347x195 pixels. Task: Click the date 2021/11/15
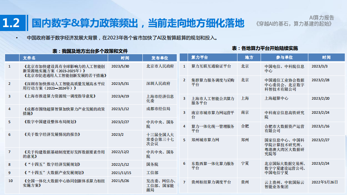(121, 173)
